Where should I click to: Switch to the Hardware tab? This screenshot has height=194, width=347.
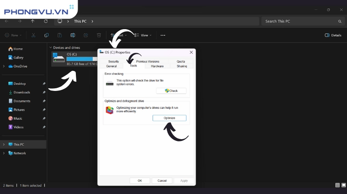pyautogui.click(x=157, y=66)
